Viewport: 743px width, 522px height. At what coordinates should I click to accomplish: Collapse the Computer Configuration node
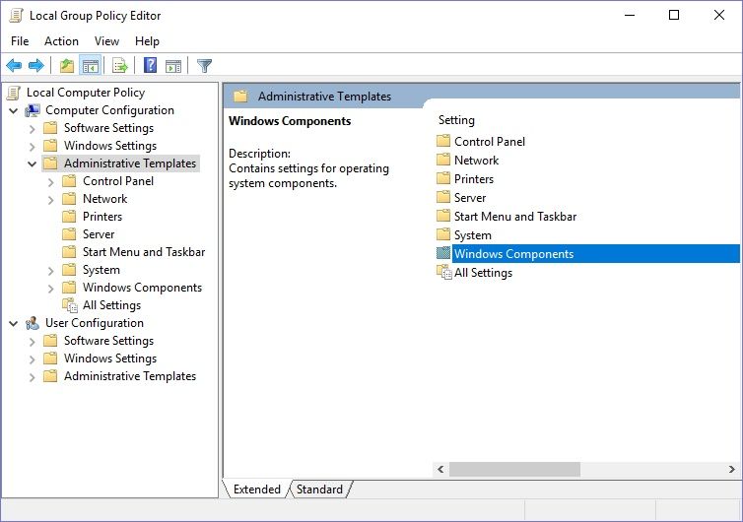point(14,111)
